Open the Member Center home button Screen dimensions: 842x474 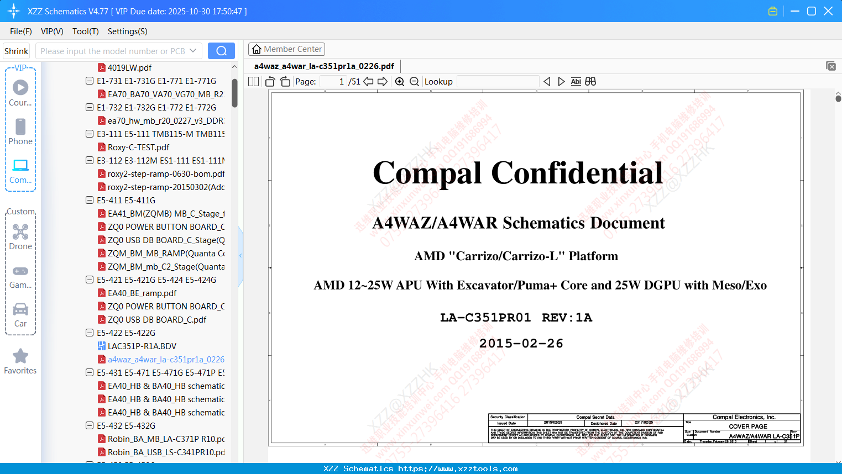click(286, 49)
